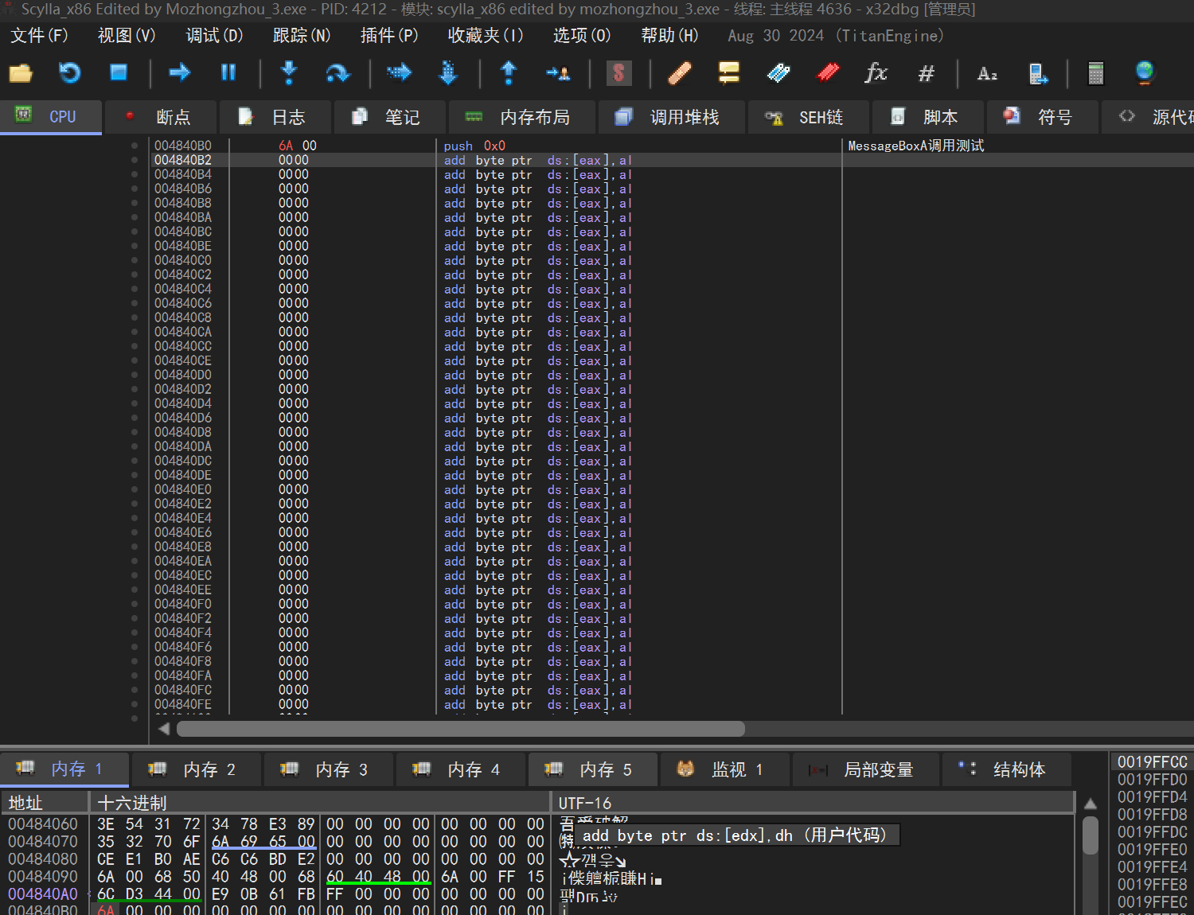
Task: Show the Comments view icon
Action: tap(728, 73)
